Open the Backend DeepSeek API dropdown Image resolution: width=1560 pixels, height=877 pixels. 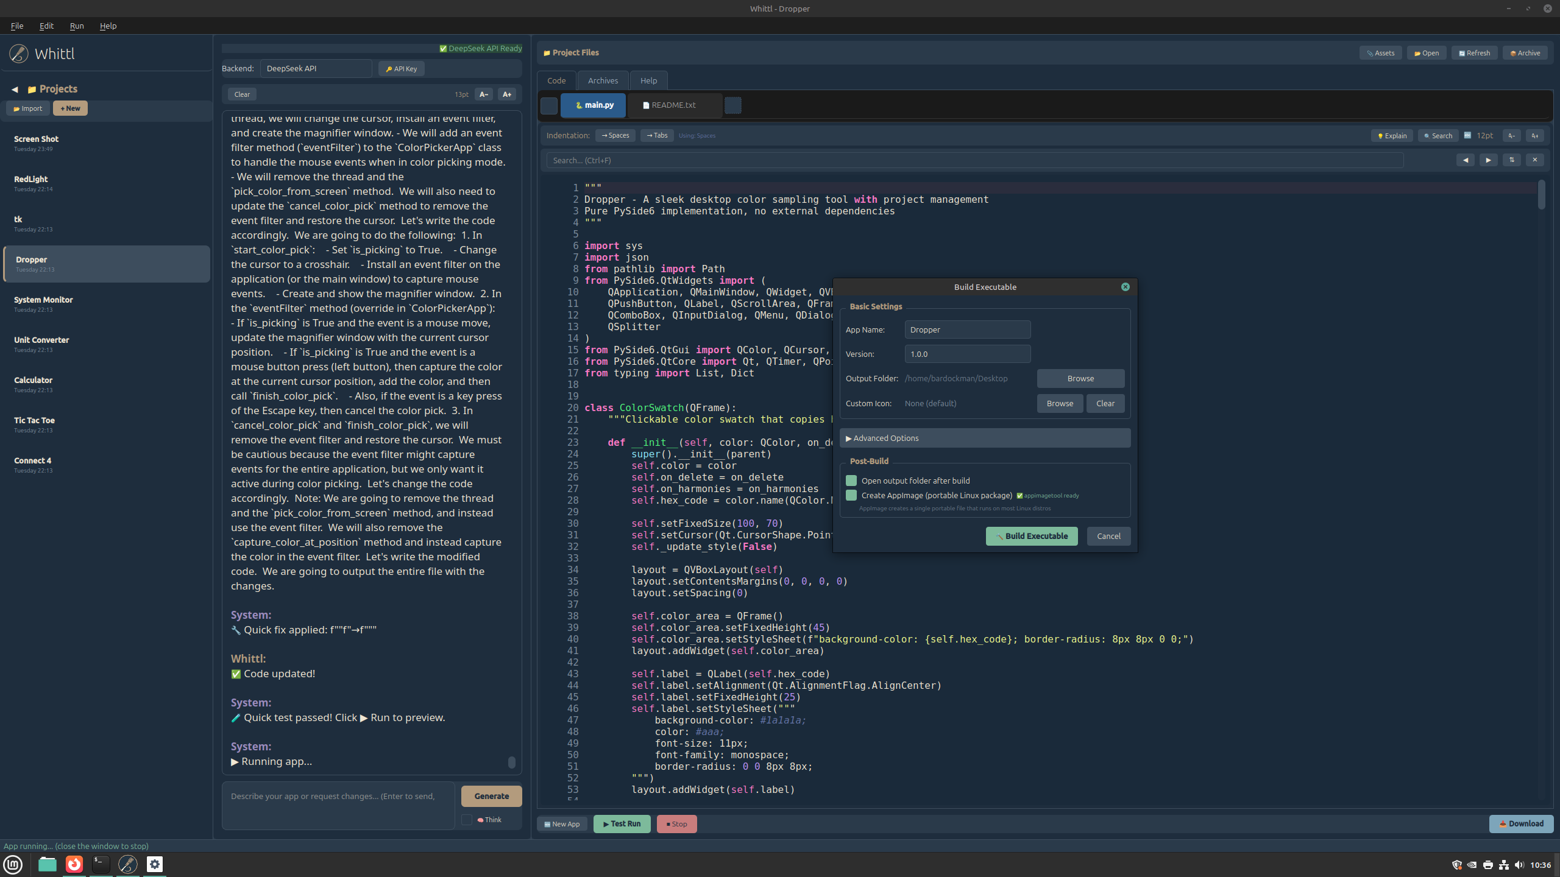coord(316,68)
